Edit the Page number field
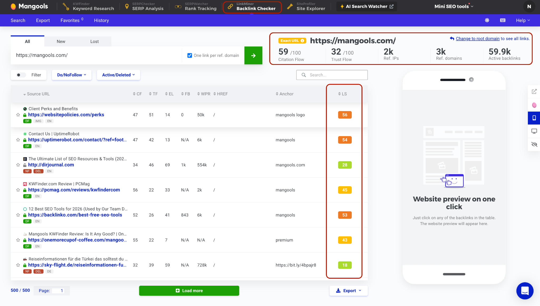 (x=58, y=291)
